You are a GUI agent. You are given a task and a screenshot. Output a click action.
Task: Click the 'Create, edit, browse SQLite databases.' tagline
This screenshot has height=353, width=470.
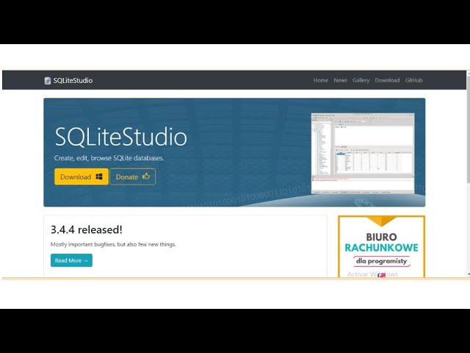click(109, 158)
